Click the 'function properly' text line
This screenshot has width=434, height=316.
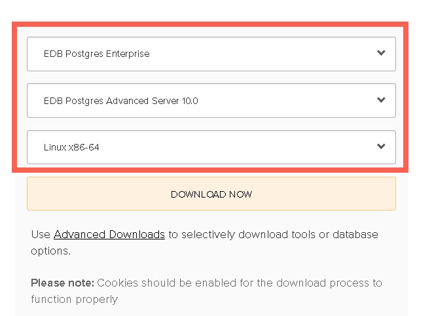75,300
